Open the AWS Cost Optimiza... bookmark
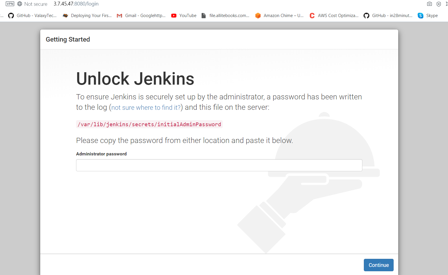Viewport: 448px width, 275px height. pyautogui.click(x=334, y=16)
